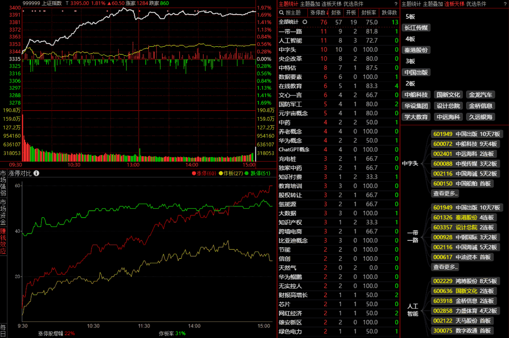Select the 人工智能 theme row in table
Image resolution: width=509 pixels, height=338 pixels.
[x=339, y=41]
